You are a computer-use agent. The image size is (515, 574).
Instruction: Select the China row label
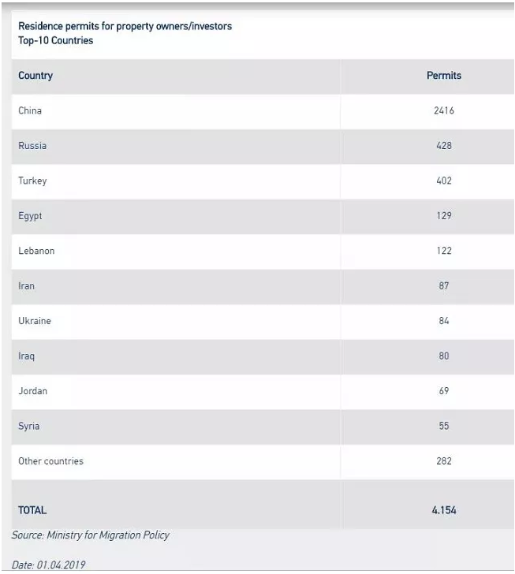(x=30, y=110)
